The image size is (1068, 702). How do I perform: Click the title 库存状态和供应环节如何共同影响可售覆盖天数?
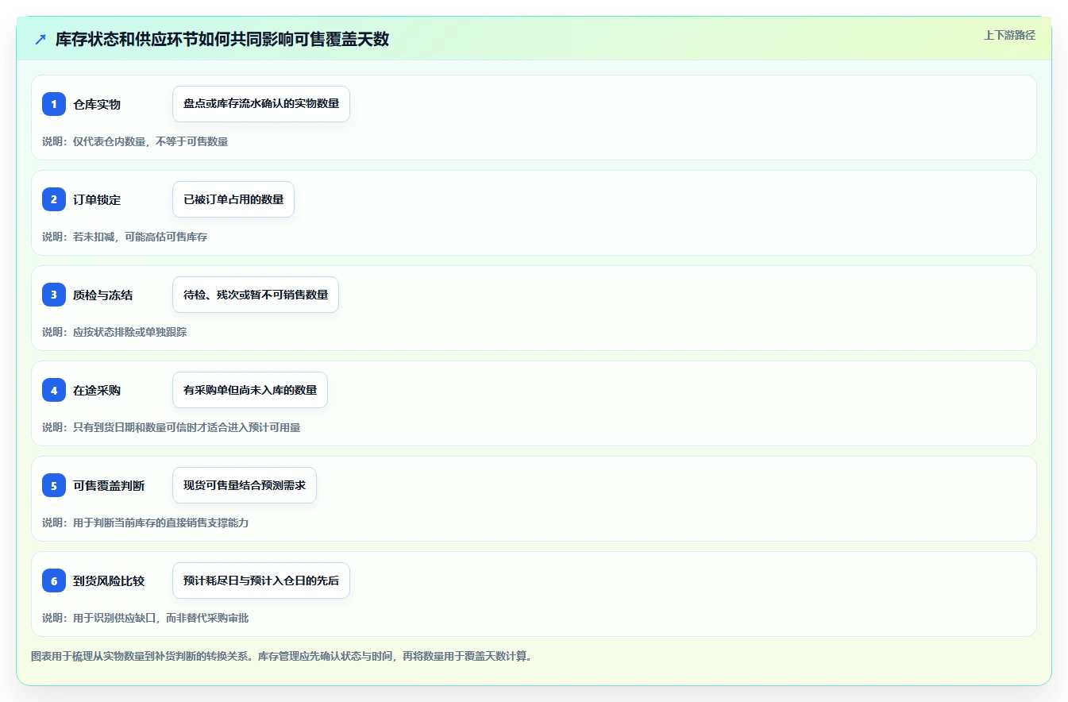[222, 40]
